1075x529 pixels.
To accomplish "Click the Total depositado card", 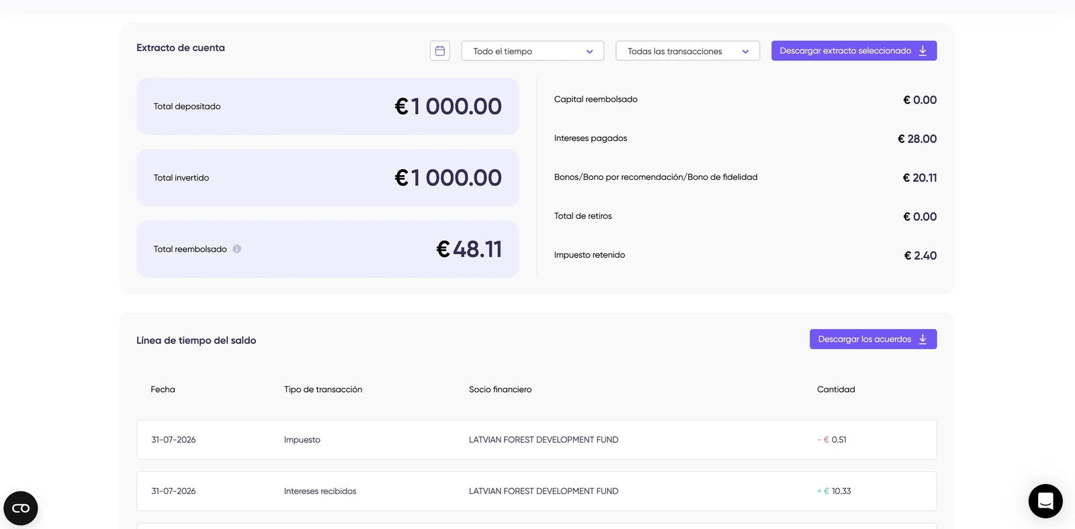I will (328, 106).
